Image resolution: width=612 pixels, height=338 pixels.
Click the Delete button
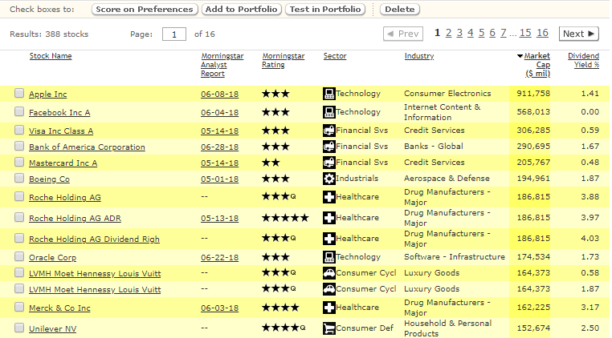point(400,10)
